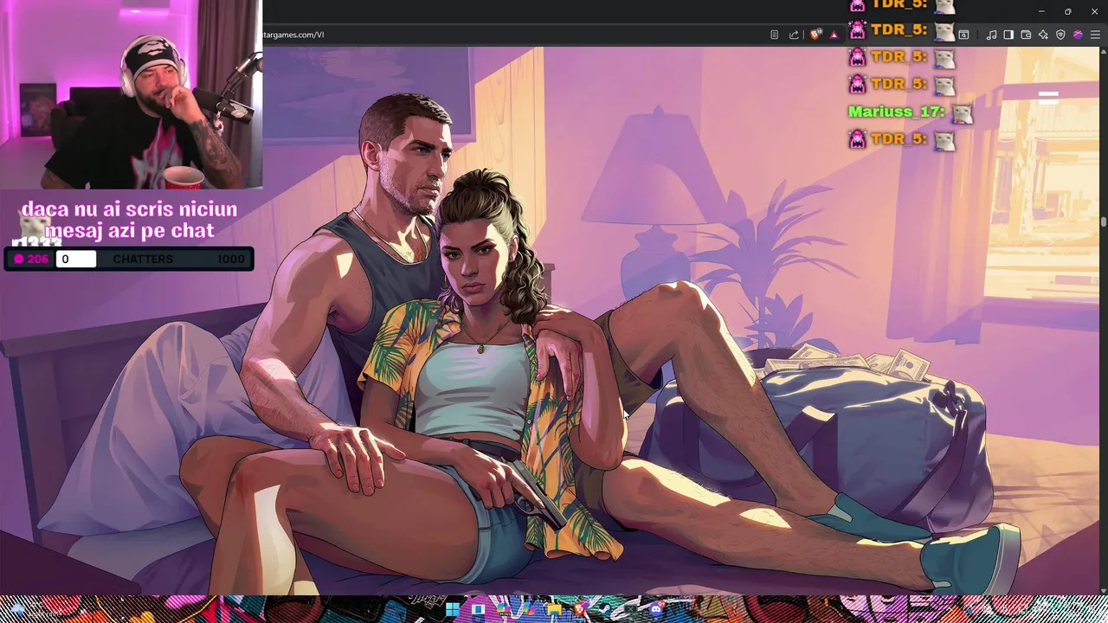Click the chatters count box showing 0
The image size is (1108, 623).
(76, 259)
